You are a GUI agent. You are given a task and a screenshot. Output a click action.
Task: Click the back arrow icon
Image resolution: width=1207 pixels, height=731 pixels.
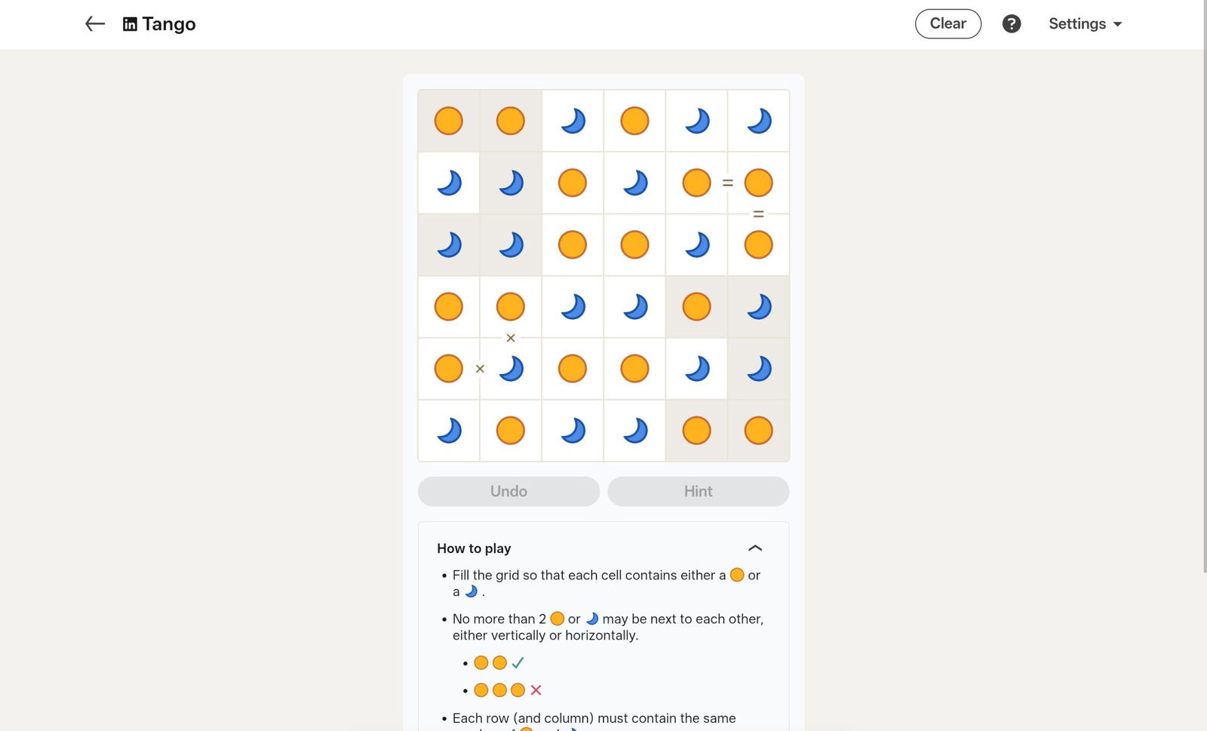[94, 24]
